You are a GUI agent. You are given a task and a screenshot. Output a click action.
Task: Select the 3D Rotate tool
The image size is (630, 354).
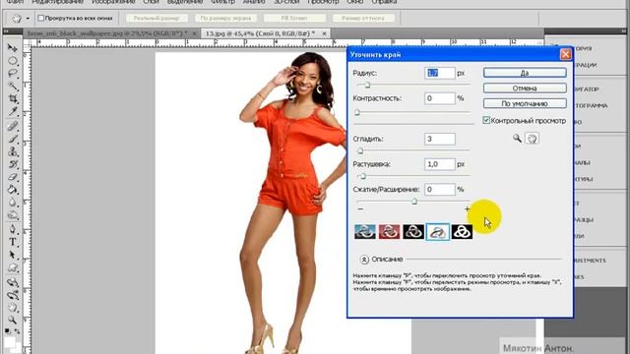click(13, 282)
